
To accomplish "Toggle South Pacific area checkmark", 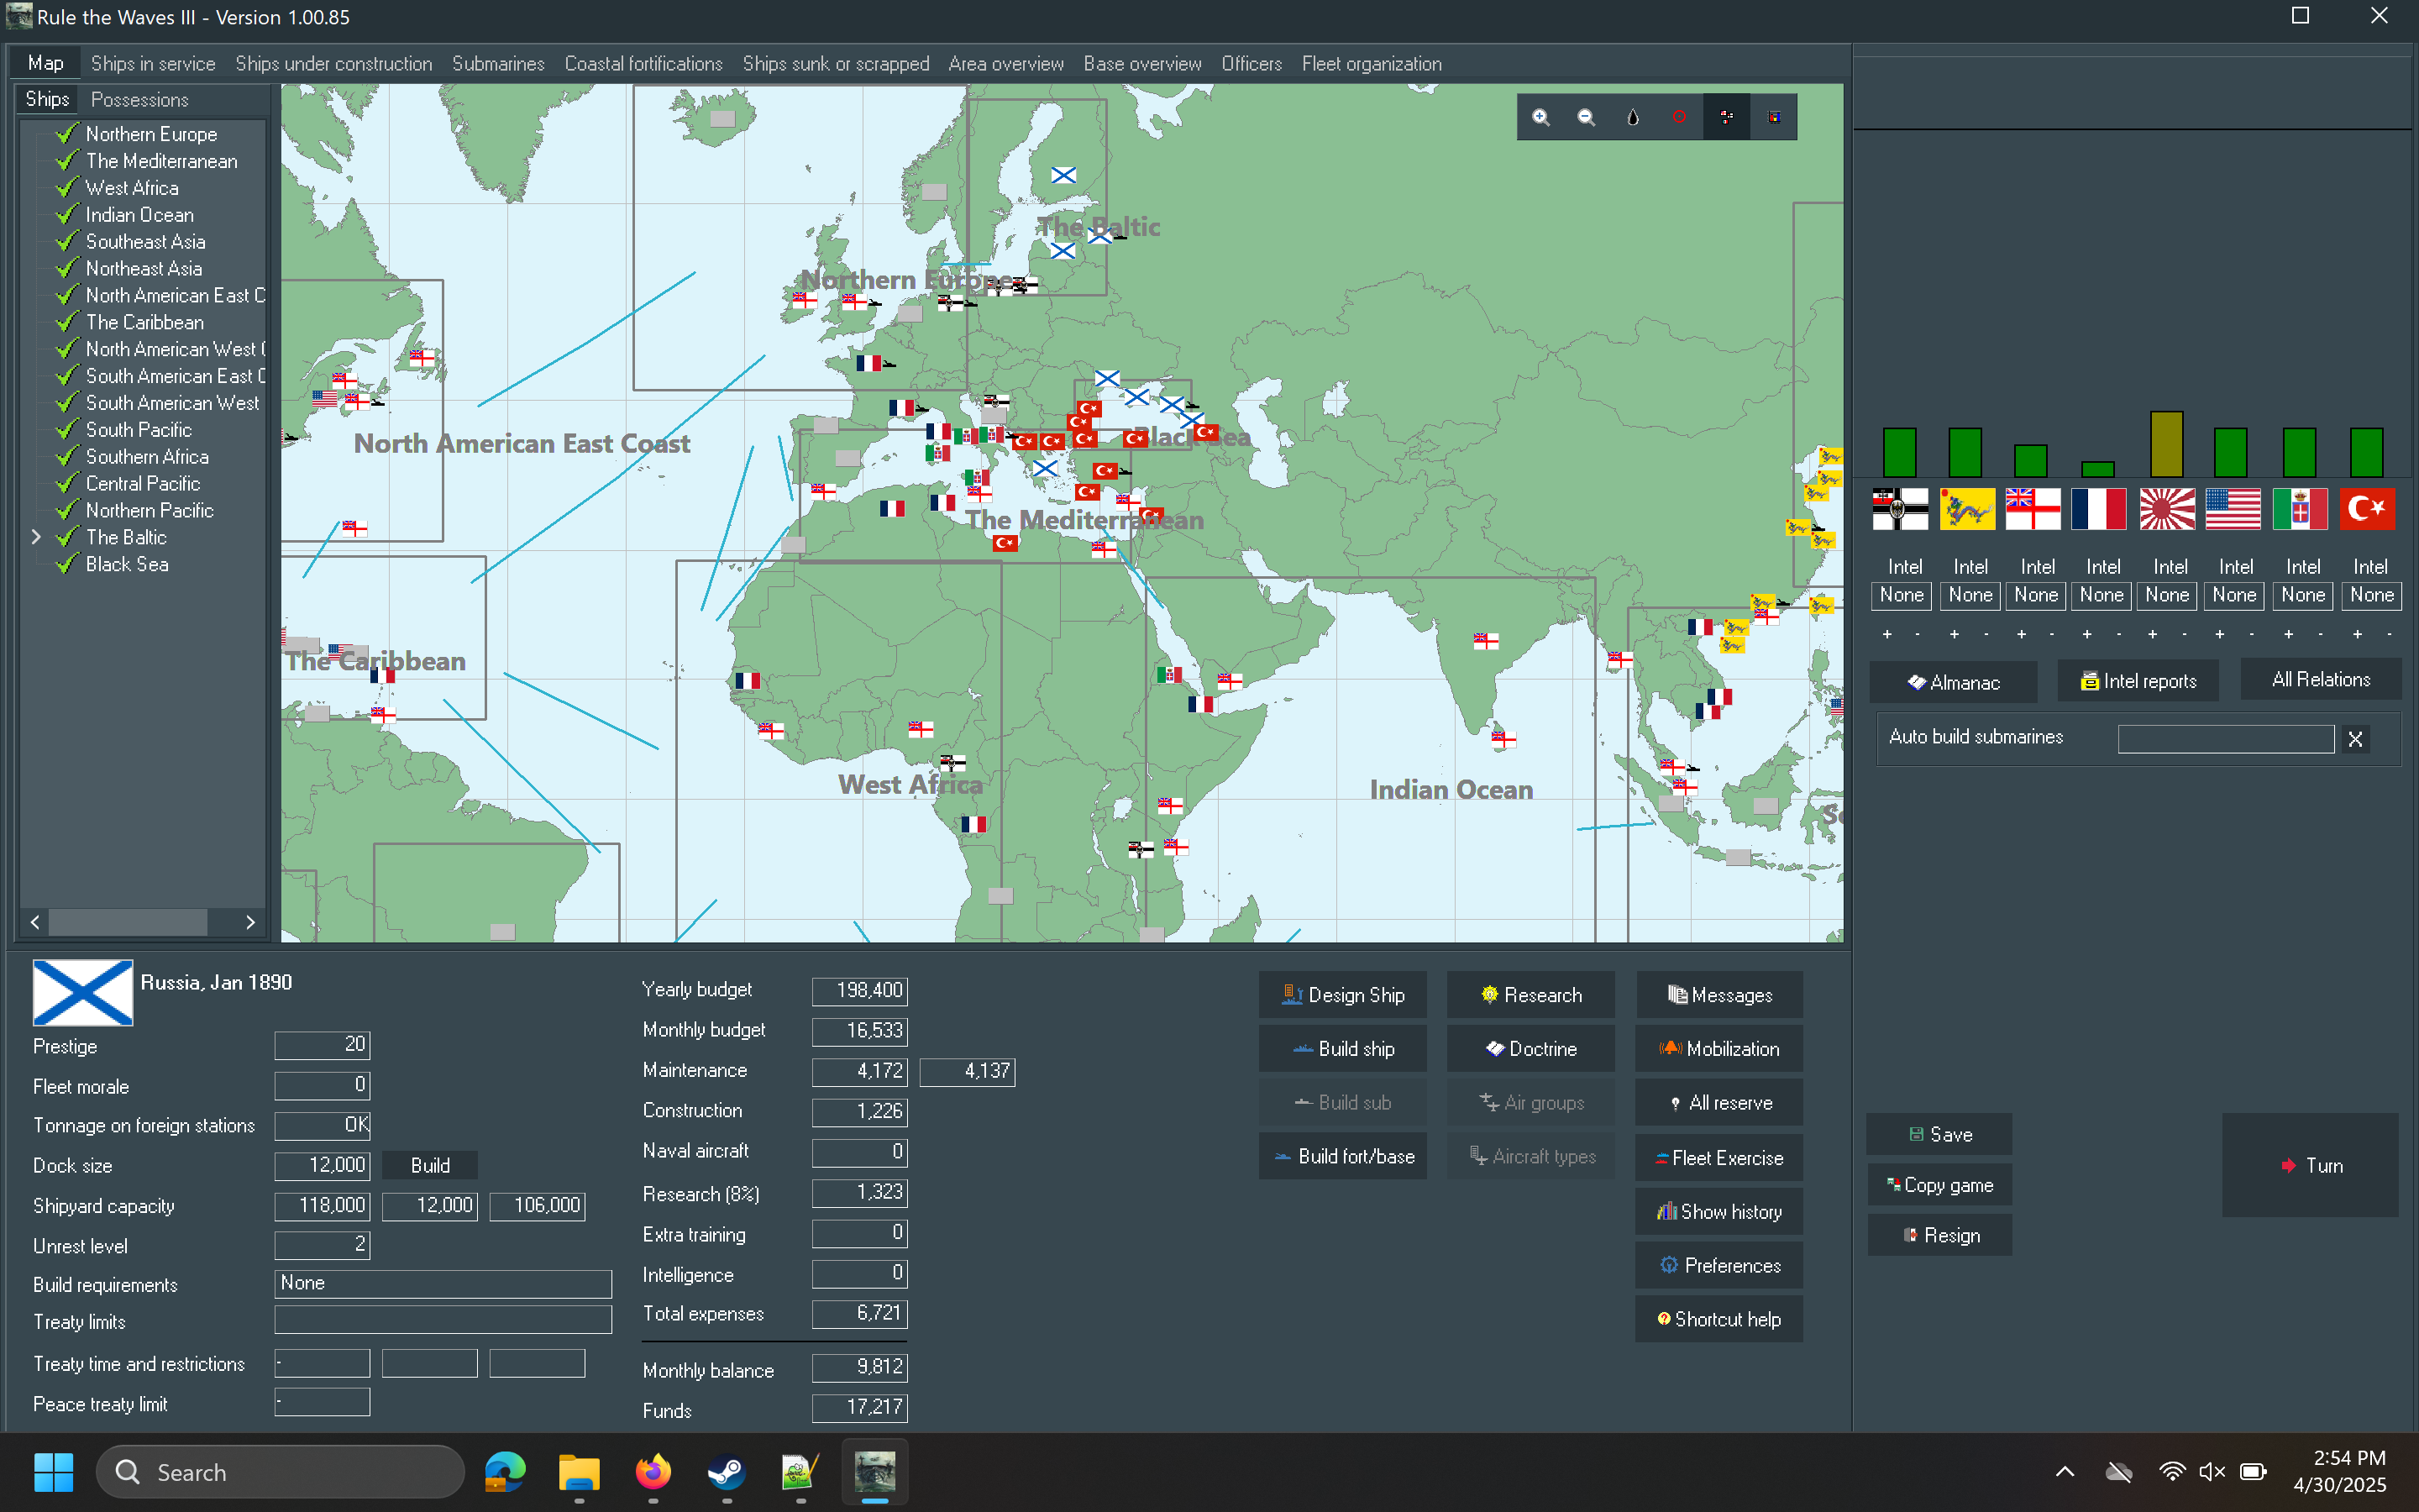I will (67, 430).
